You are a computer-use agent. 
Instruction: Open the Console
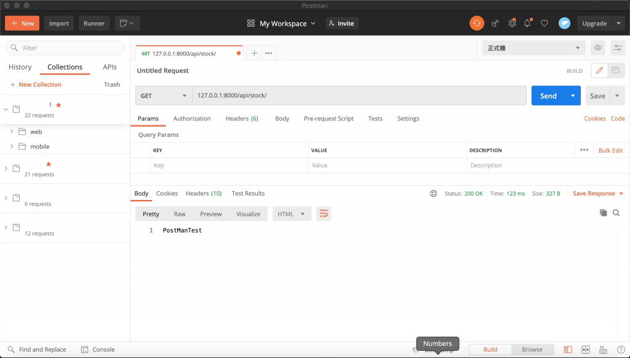click(98, 349)
